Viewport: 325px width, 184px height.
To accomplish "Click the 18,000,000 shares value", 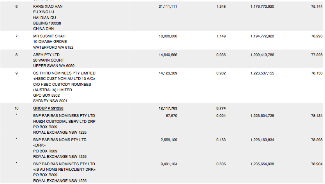I will (168, 36).
